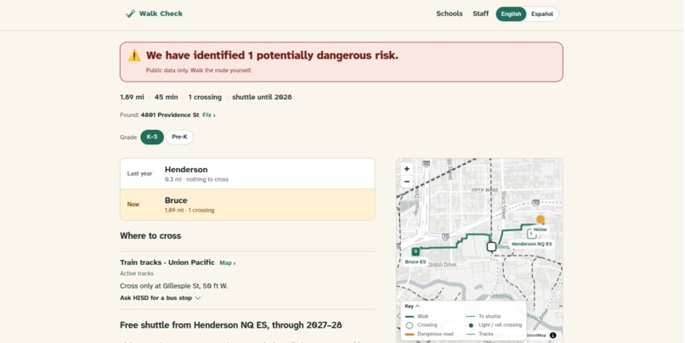This screenshot has height=343, width=685.
Task: Click the Walk Check logo checkmark
Action: (x=130, y=14)
